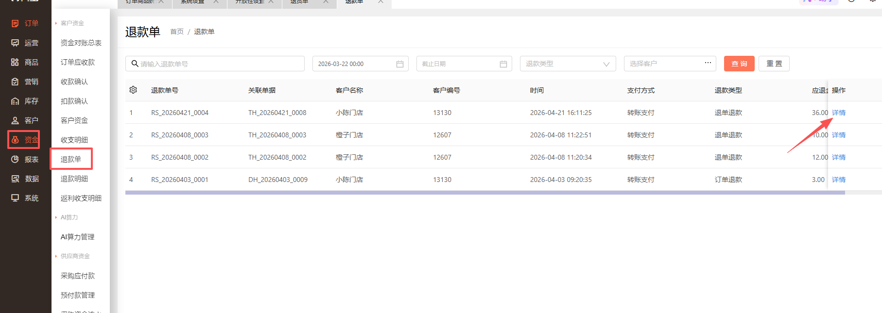Click the search magnifier icon in 退款单号 field
This screenshot has width=882, height=313.
click(135, 64)
